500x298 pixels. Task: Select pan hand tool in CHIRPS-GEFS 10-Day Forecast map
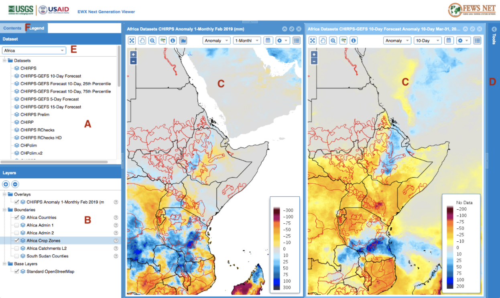coord(323,41)
